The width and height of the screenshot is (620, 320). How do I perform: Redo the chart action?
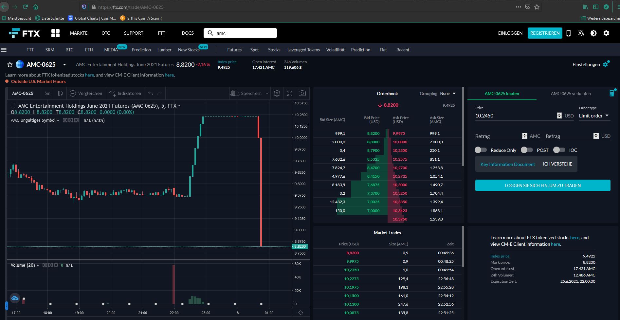pos(160,93)
